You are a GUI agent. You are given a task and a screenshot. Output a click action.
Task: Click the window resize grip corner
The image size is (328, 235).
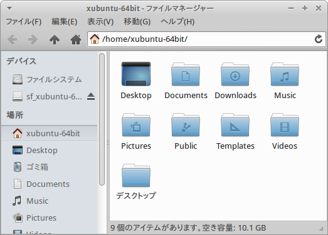321,229
